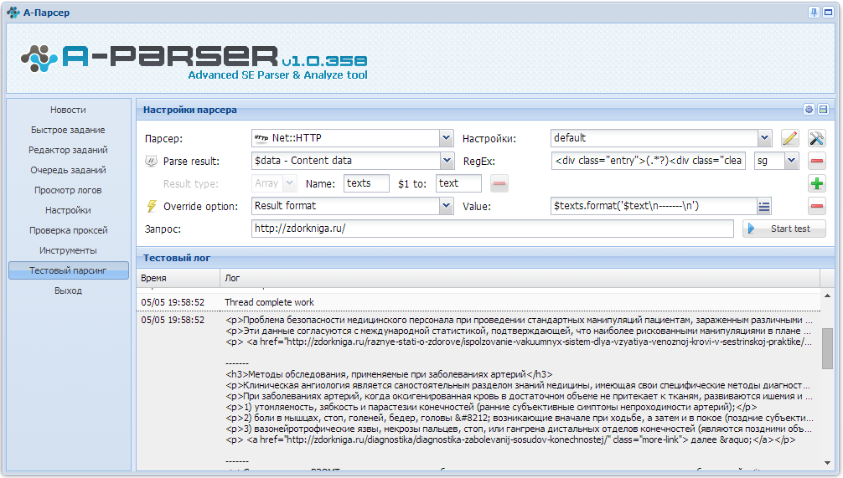Add a new row with the green plus

817,183
